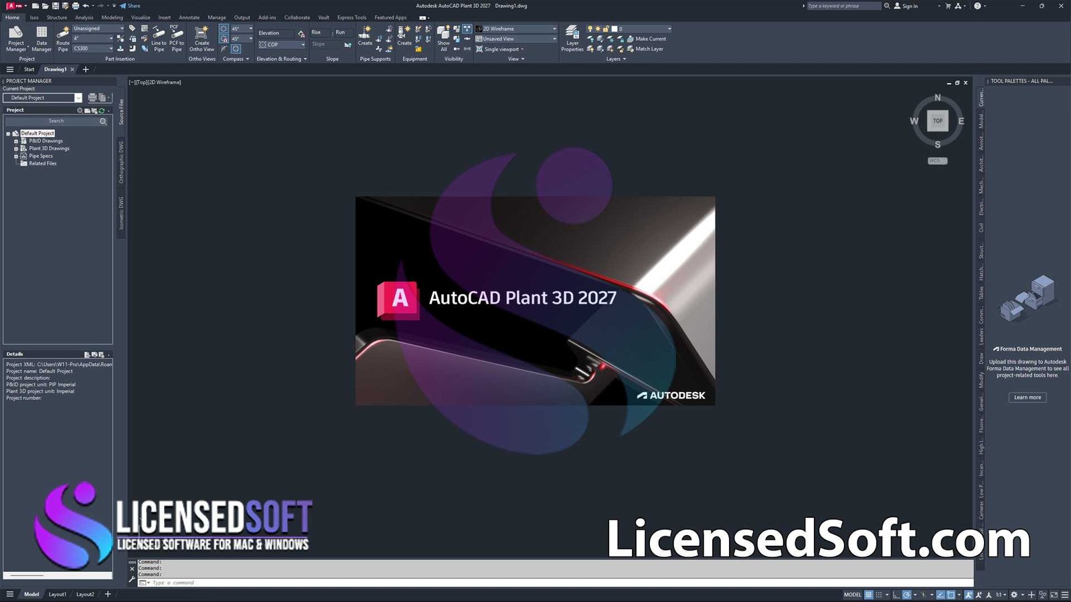Open the CS300 pipe spec dropdown
The width and height of the screenshot is (1071, 602).
coord(111,48)
